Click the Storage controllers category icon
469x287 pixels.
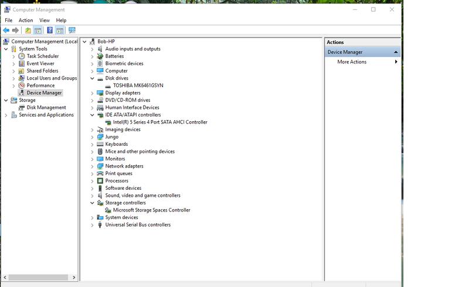click(100, 203)
